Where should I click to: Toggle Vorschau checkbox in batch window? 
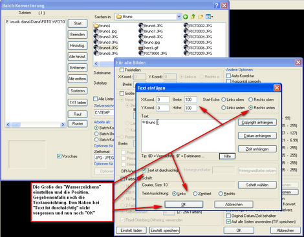coord(59,156)
